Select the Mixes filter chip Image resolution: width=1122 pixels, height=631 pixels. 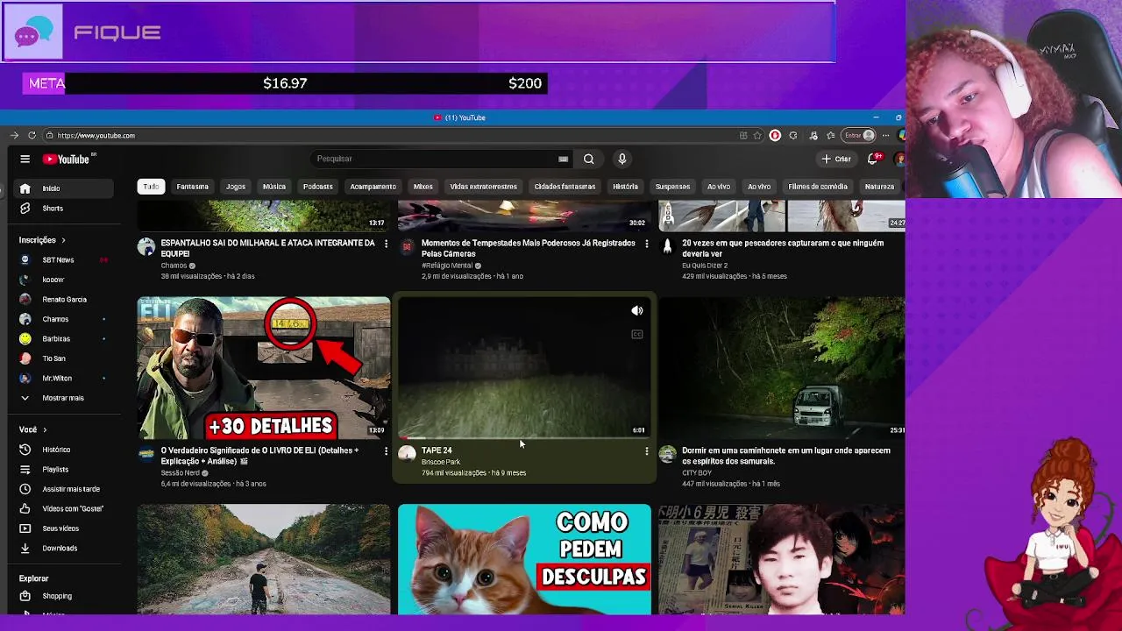tap(423, 187)
